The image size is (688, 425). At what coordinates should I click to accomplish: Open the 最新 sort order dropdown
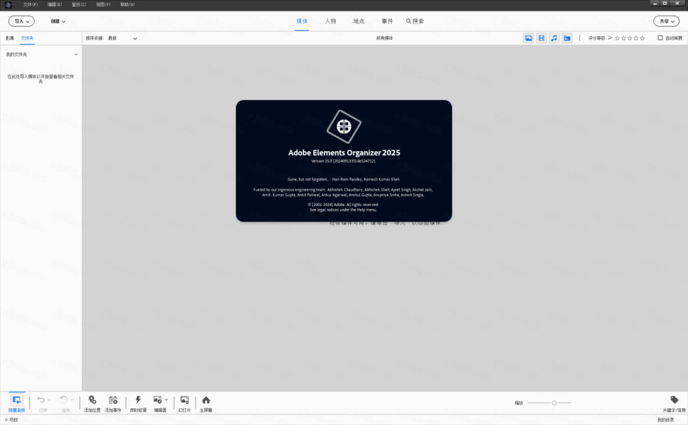[x=122, y=38]
